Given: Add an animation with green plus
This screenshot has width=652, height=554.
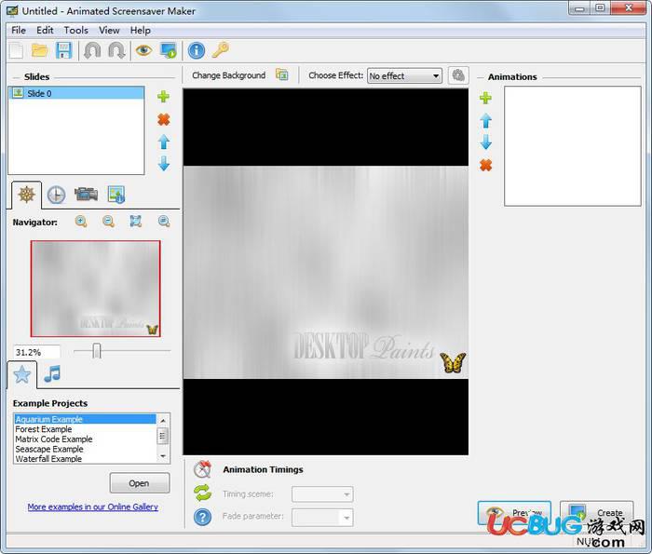Looking at the screenshot, I should click(485, 98).
